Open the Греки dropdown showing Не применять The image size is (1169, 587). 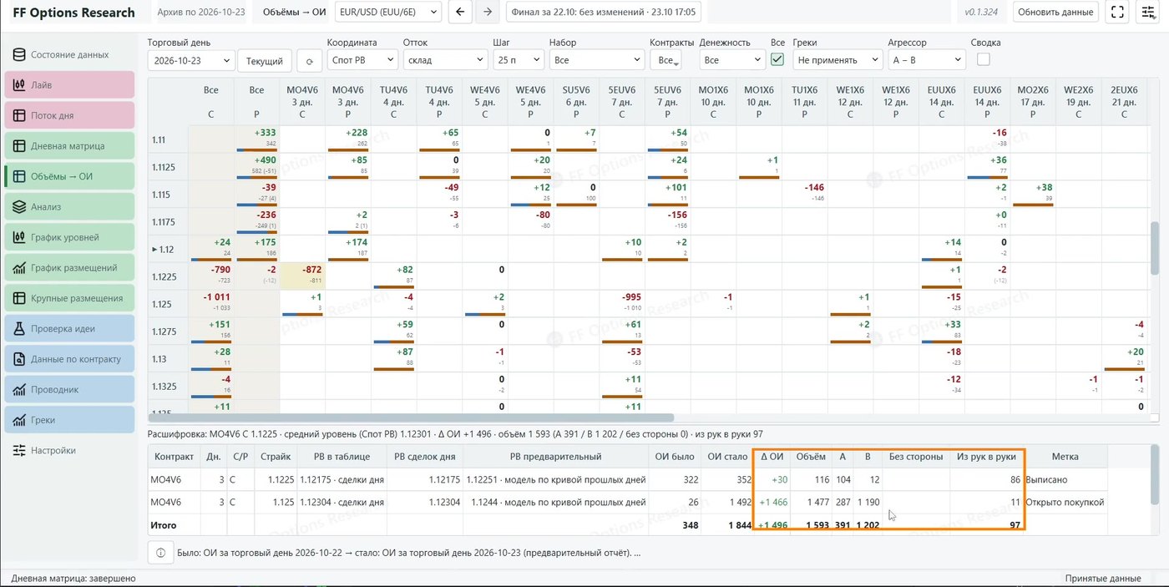pyautogui.click(x=838, y=60)
